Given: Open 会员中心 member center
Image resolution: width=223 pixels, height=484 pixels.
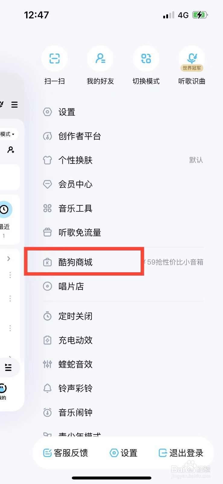Looking at the screenshot, I should click(x=75, y=184).
